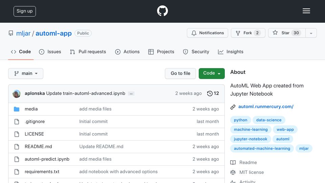325x183 pixels.
Task: Click the requirements.txt file icon
Action: (17, 172)
